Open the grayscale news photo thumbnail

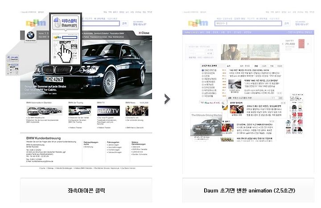tap(235, 84)
